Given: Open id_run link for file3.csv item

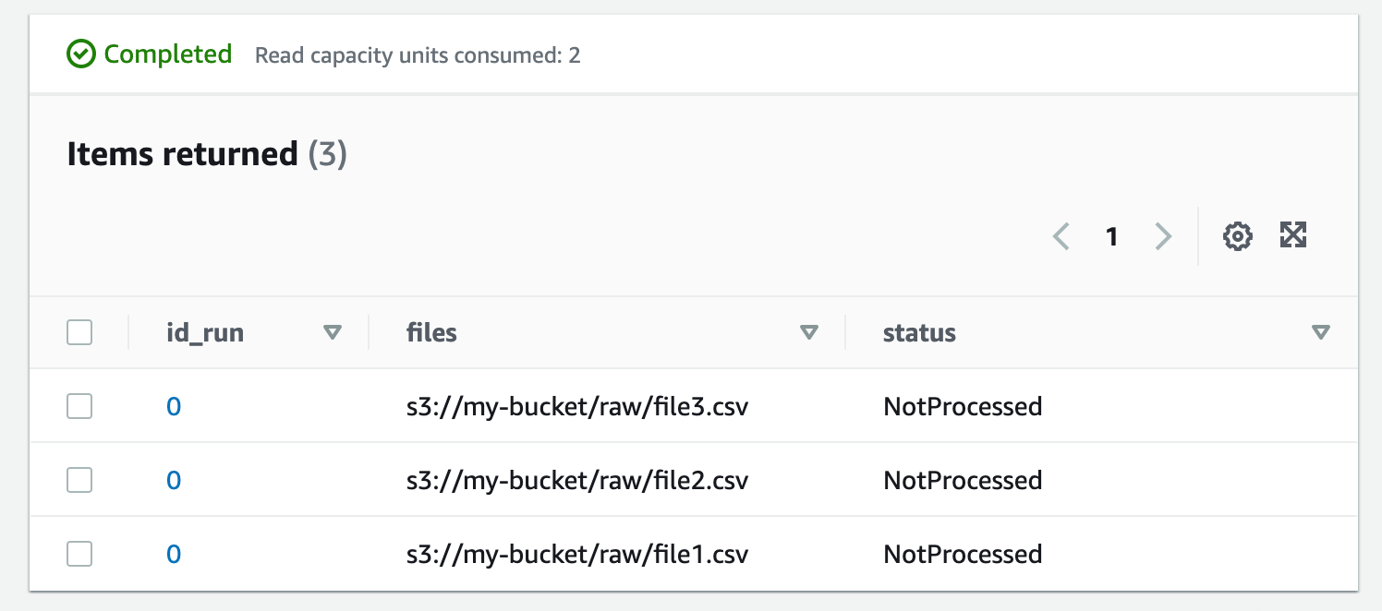Looking at the screenshot, I should (174, 406).
